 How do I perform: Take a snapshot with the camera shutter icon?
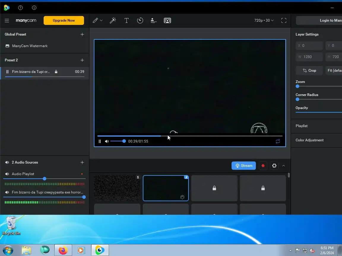point(274,166)
